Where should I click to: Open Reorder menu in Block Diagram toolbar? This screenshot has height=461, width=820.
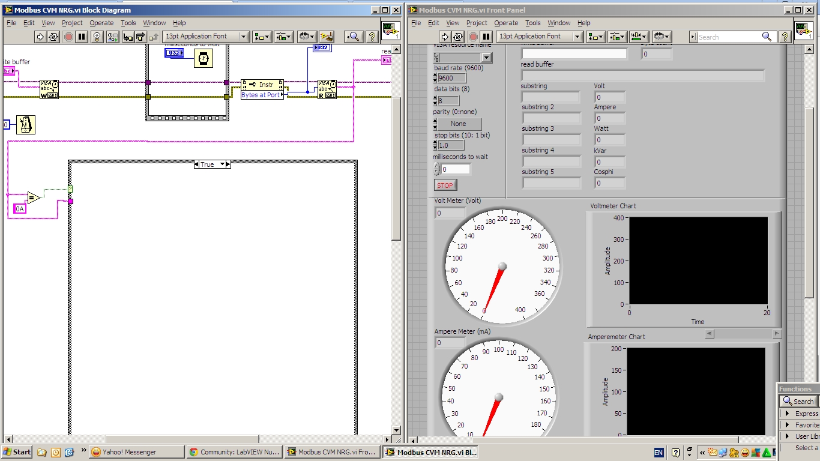[307, 37]
